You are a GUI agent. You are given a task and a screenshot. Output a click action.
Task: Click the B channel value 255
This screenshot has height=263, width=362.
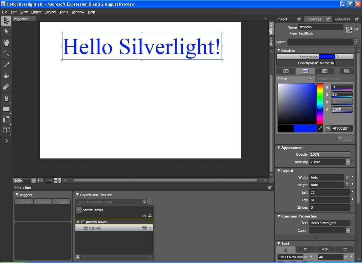342,102
